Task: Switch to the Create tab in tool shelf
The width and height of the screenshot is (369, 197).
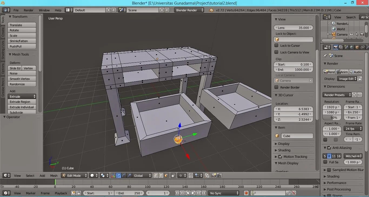Action: click(x=3, y=32)
